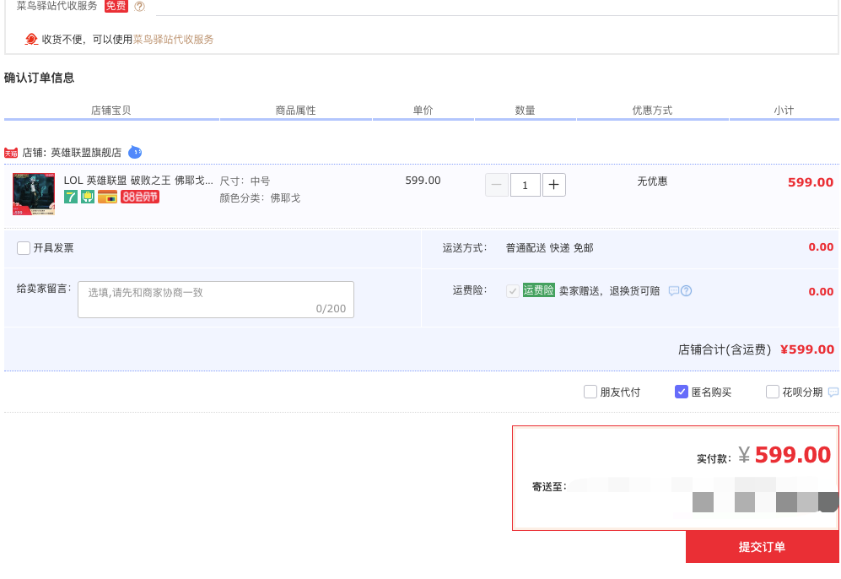Click the quantity input field

pos(525,185)
